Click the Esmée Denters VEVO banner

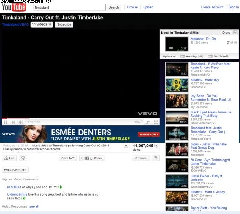(x=81, y=134)
